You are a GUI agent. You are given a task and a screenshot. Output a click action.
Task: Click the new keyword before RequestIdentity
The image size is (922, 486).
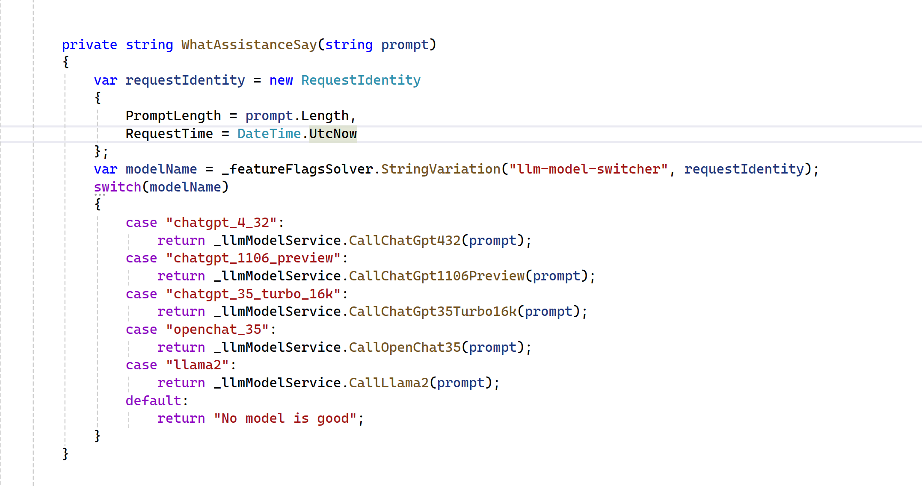pyautogui.click(x=281, y=80)
